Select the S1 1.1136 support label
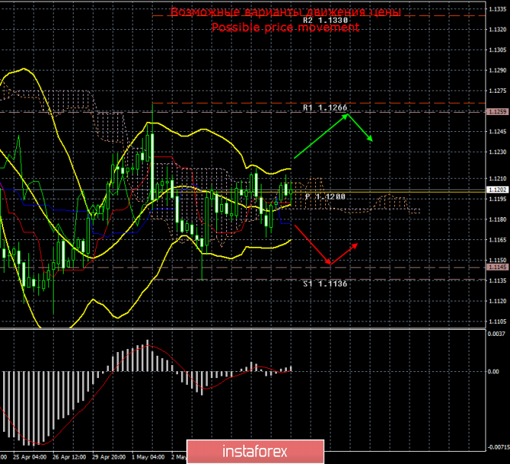510x464 pixels. (x=324, y=284)
